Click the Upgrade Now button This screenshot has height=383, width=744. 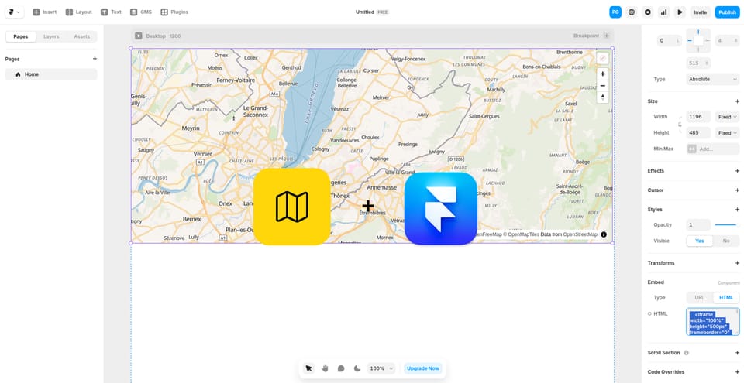pos(423,368)
